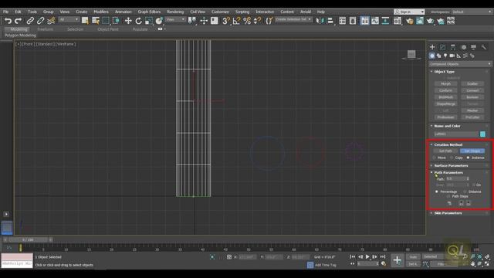
Task: Select the Move radio button
Action: click(x=435, y=158)
